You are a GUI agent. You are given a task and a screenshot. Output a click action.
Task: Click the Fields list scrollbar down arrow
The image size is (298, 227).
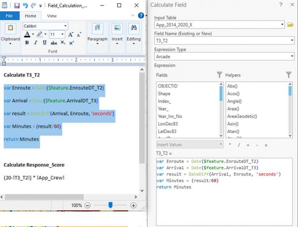tap(221, 136)
